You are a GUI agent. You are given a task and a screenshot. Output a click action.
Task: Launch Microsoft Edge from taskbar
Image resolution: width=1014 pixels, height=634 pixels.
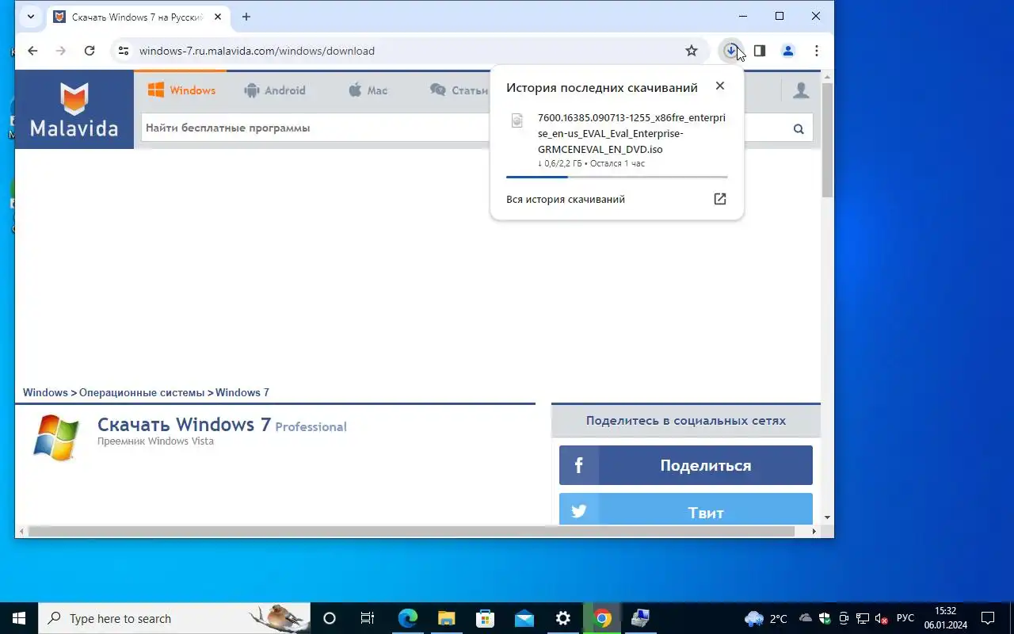pyautogui.click(x=407, y=618)
